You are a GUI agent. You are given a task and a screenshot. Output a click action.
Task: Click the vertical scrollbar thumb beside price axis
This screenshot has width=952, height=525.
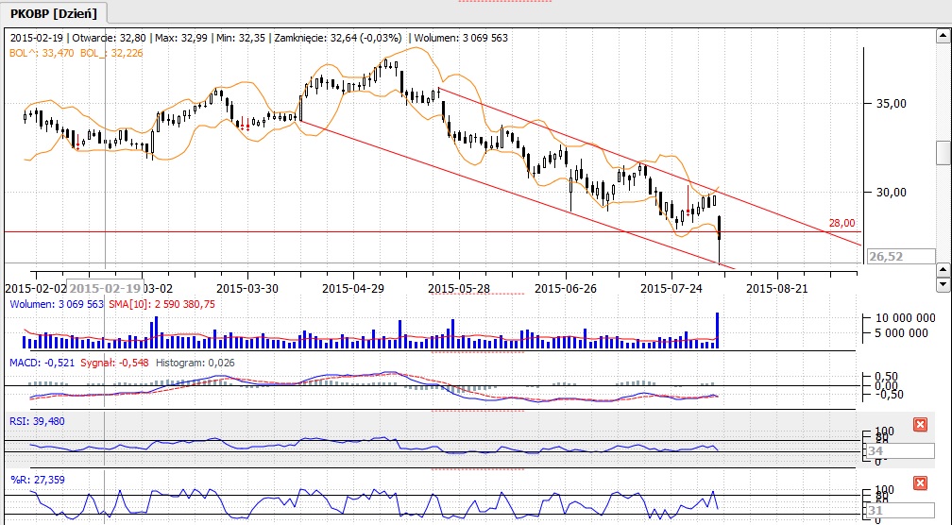pos(943,152)
